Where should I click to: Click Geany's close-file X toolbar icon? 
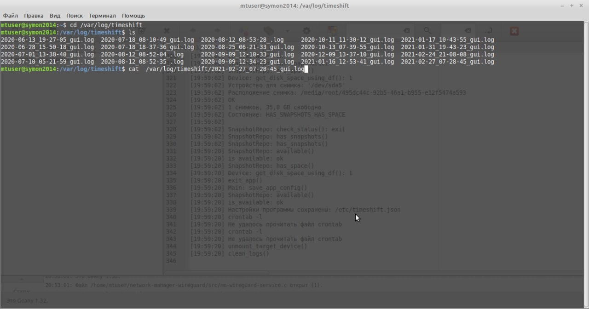tap(167, 31)
